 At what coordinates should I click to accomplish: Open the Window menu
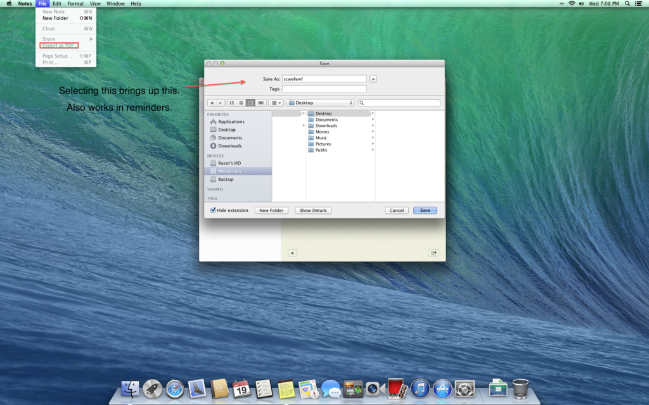115,4
